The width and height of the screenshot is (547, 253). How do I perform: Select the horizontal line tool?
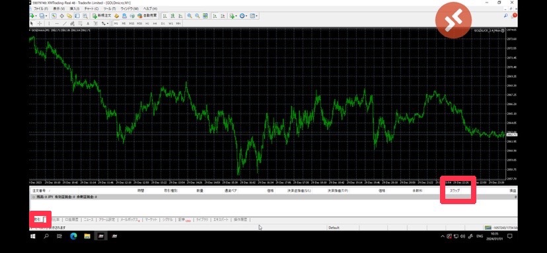click(x=57, y=23)
